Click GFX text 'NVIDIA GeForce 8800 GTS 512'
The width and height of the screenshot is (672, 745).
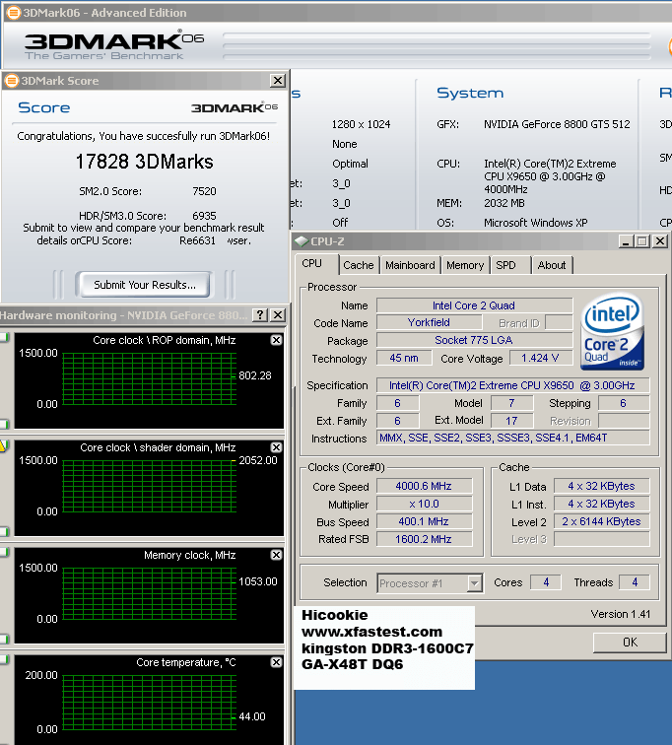click(x=557, y=124)
